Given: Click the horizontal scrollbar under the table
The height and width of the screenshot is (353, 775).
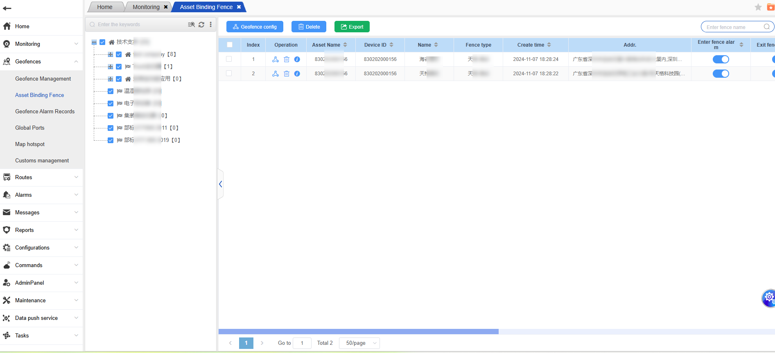Looking at the screenshot, I should (x=359, y=331).
